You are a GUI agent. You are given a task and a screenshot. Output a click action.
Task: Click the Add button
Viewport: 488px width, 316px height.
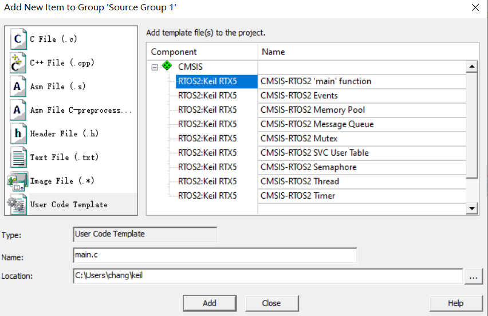click(210, 303)
